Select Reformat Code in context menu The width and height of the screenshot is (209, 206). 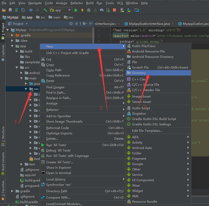click(83, 128)
